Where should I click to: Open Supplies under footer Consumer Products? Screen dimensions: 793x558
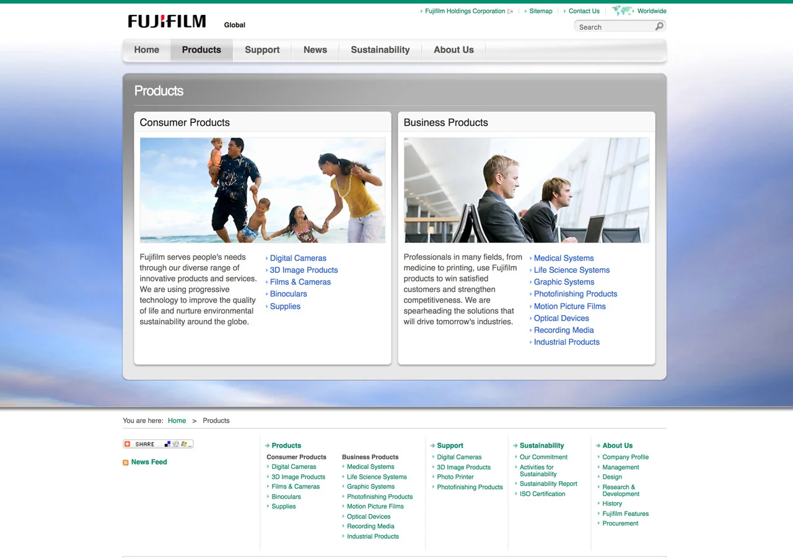click(284, 507)
